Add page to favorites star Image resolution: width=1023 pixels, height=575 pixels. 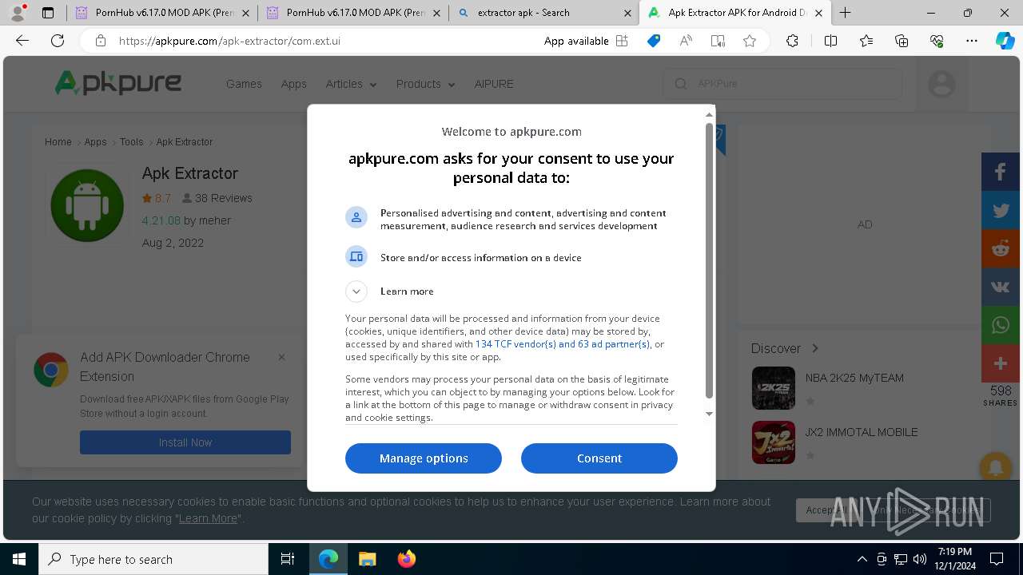(x=750, y=41)
